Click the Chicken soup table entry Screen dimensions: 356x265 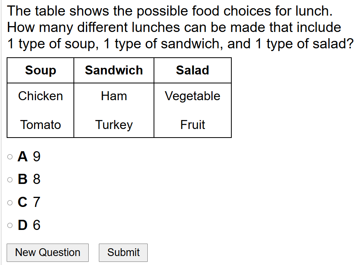coord(41,96)
